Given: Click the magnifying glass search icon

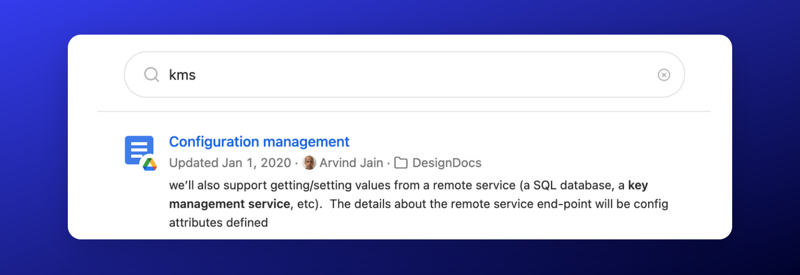Looking at the screenshot, I should coord(151,75).
